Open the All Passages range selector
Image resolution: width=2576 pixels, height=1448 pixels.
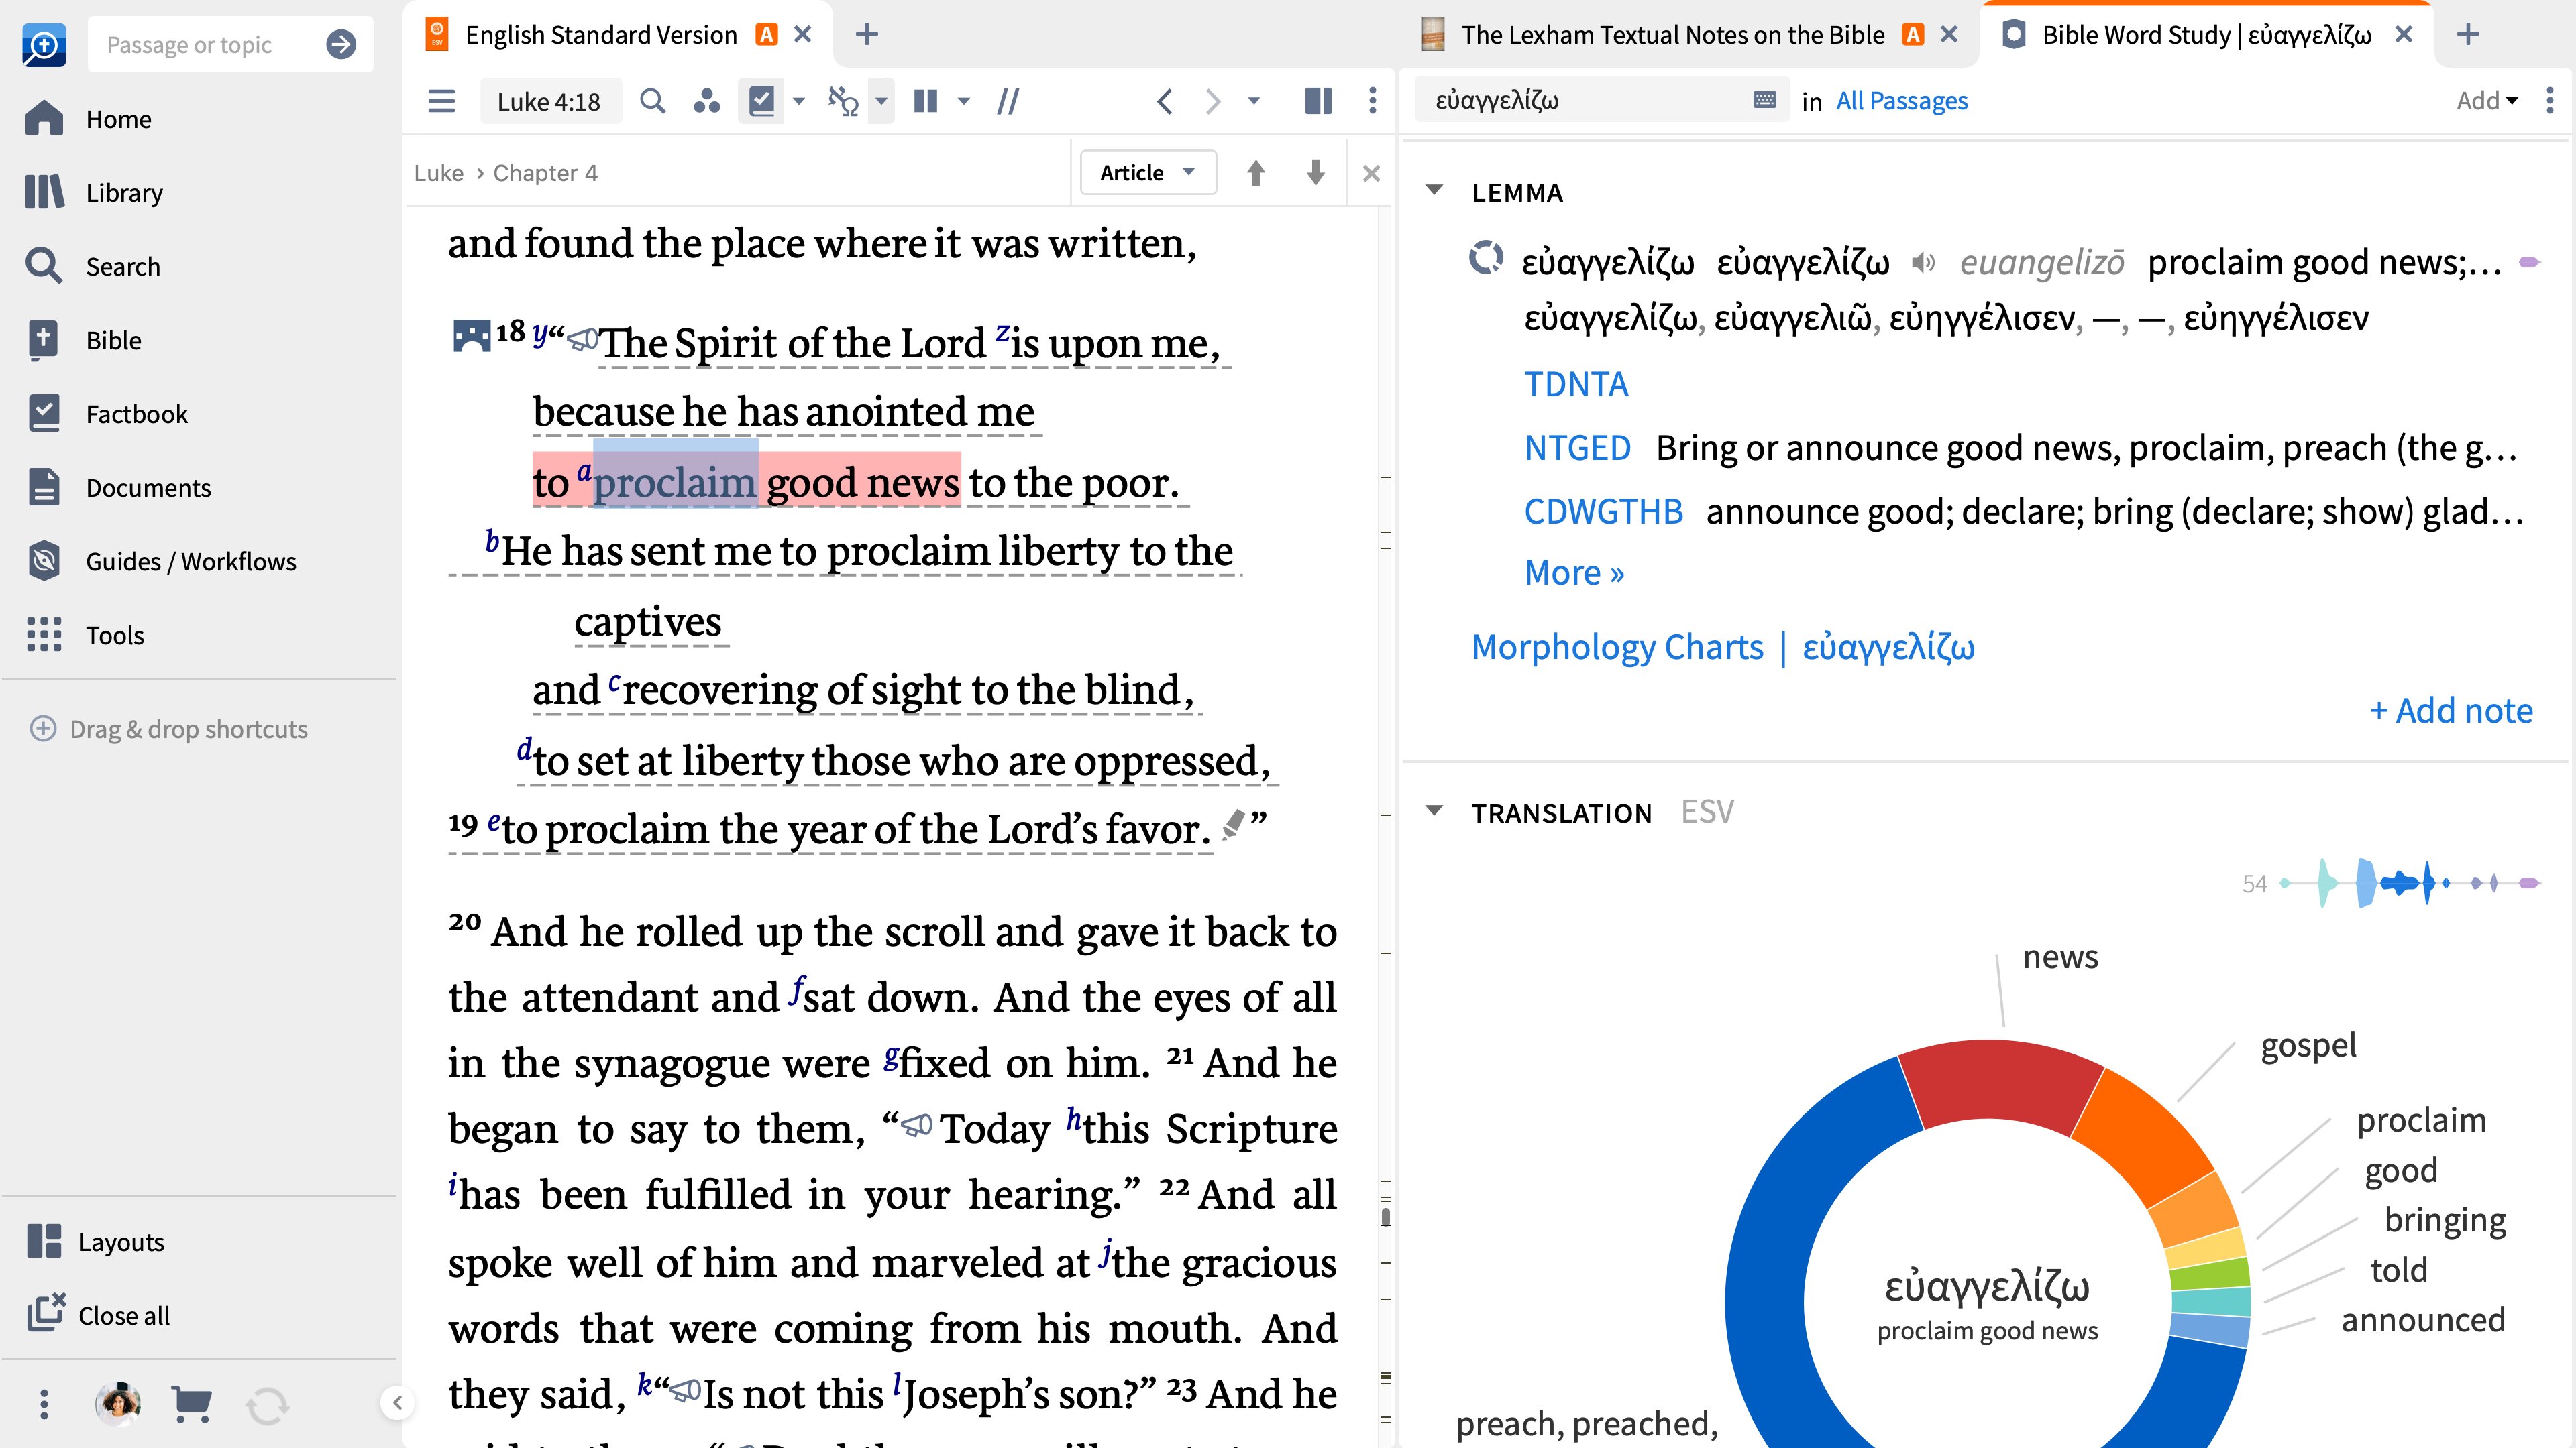pos(1901,100)
